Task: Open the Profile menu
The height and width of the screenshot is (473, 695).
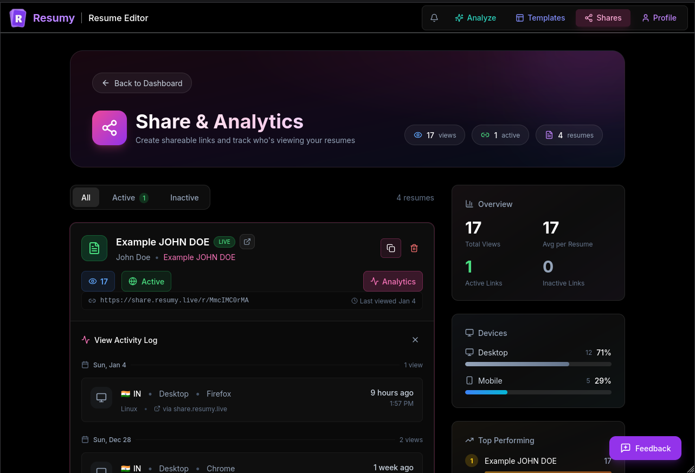Action: (659, 18)
